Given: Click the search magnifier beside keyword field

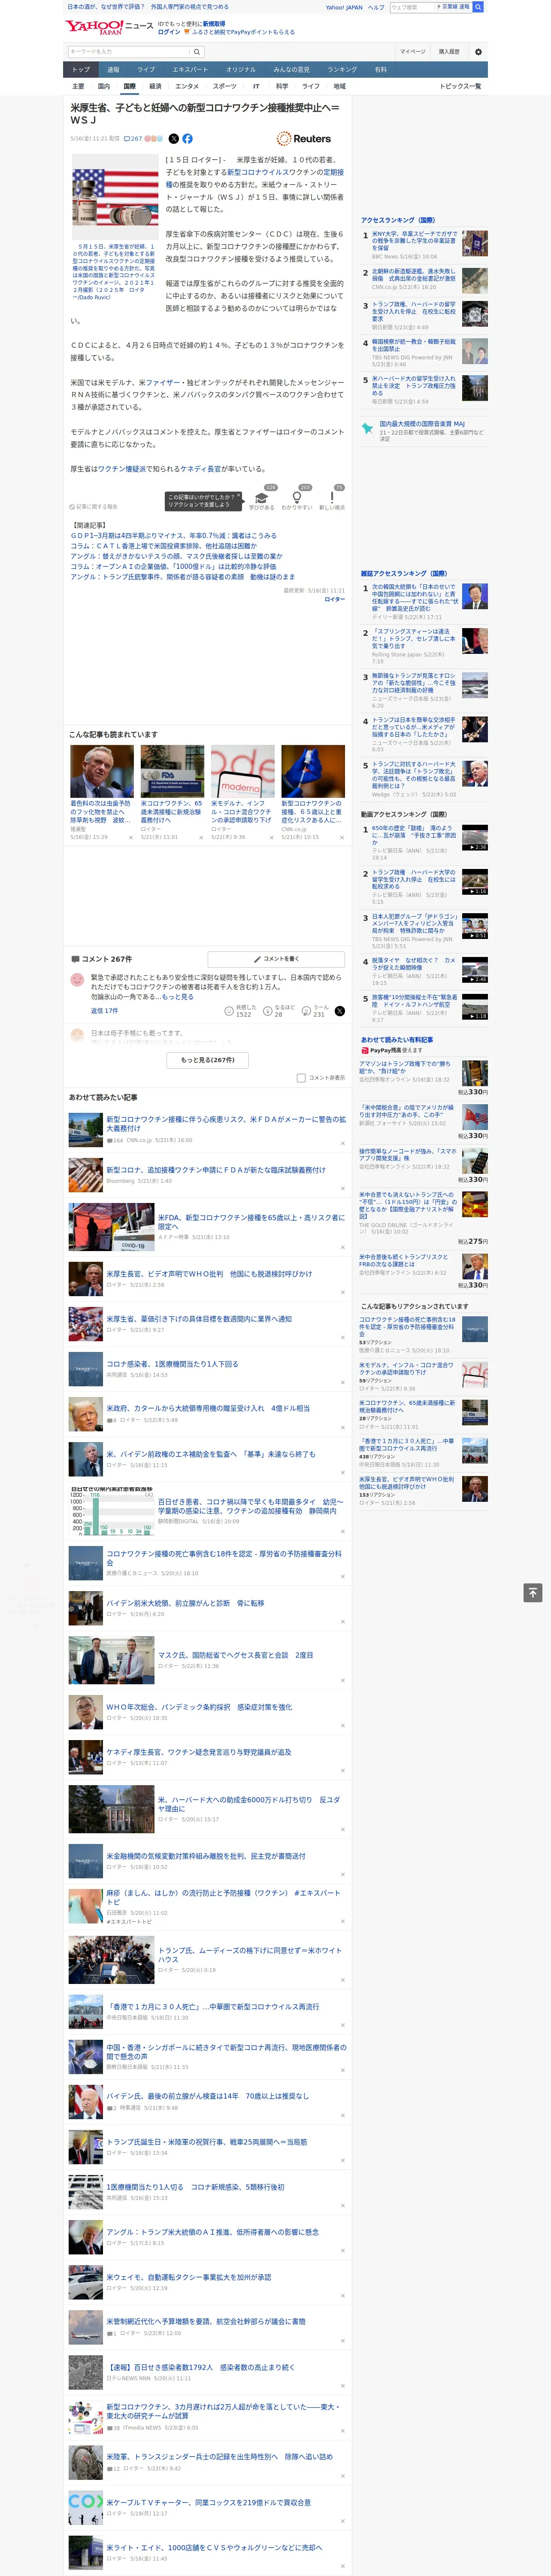Looking at the screenshot, I should pos(197,52).
